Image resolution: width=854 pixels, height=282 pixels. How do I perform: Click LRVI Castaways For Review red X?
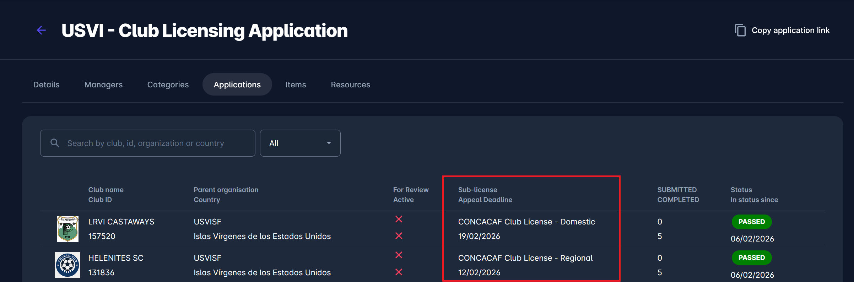pos(399,219)
